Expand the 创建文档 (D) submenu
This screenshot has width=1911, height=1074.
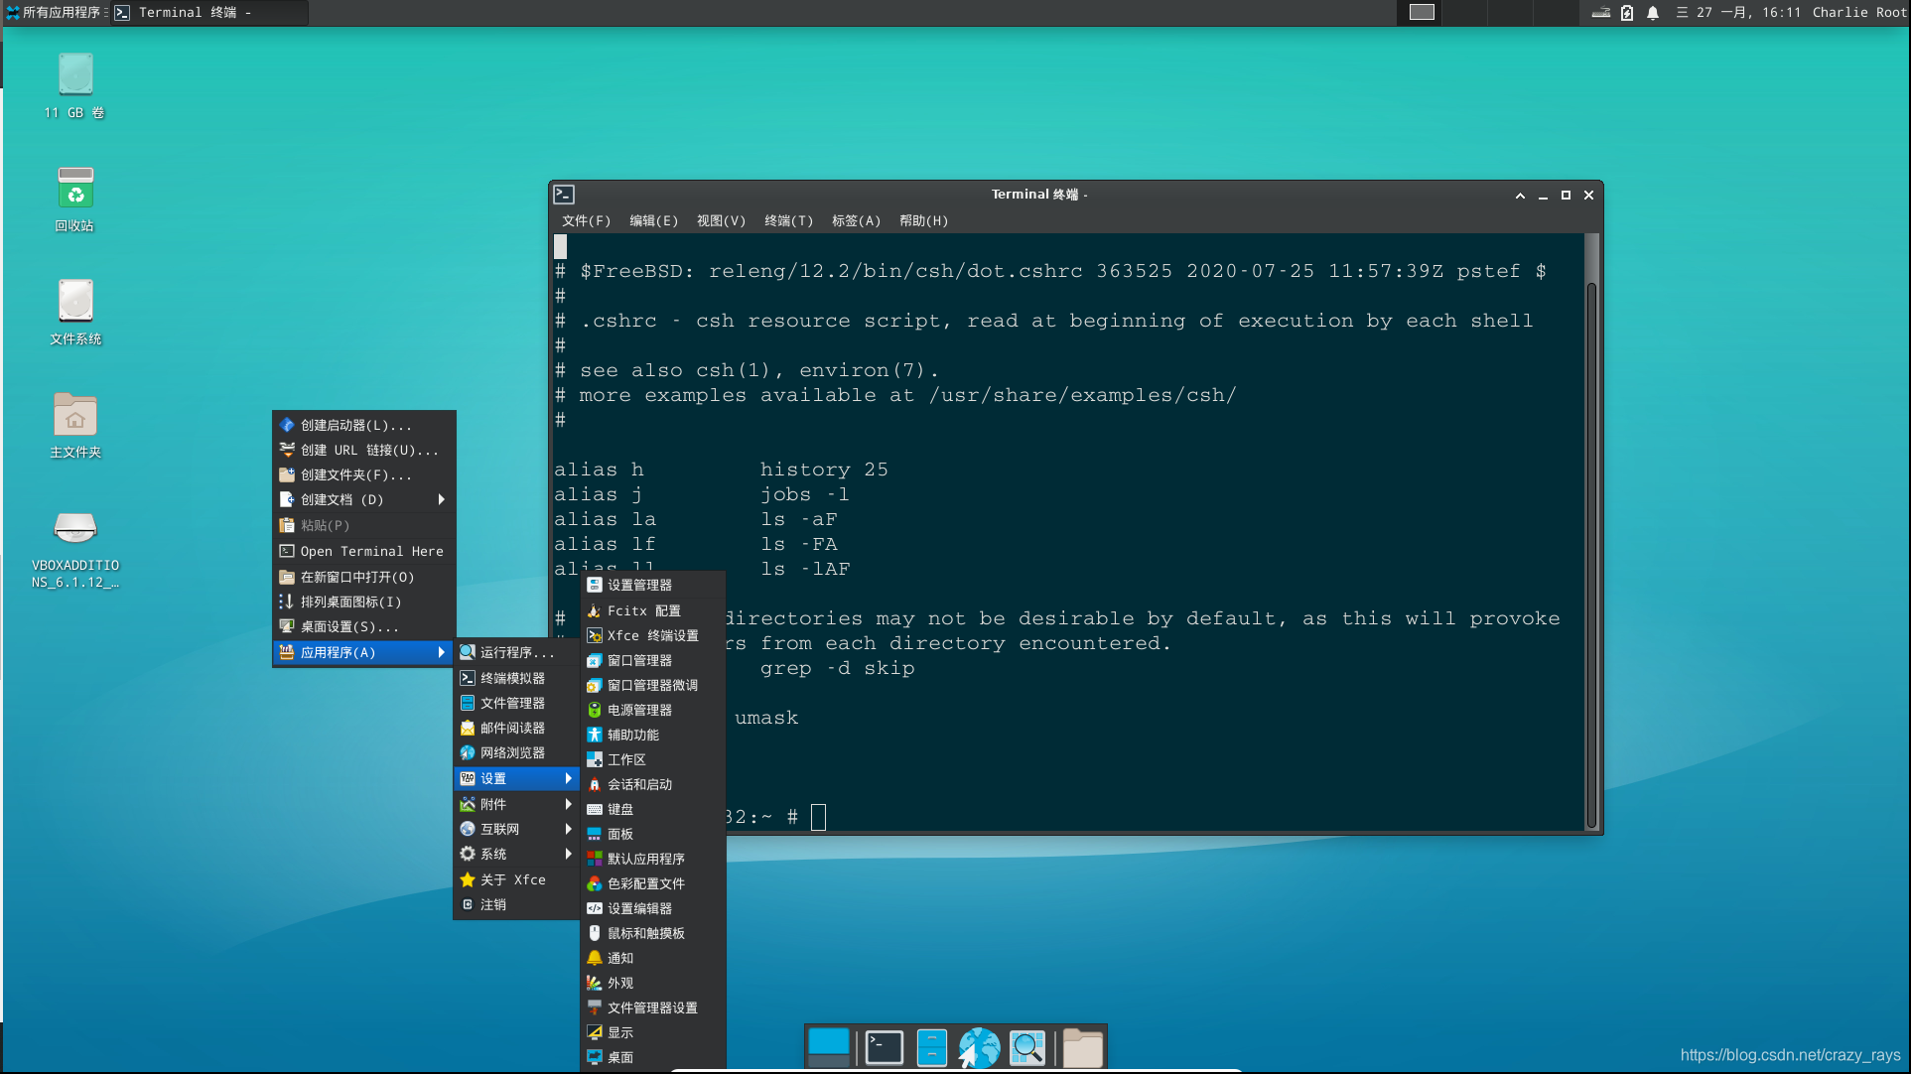[x=364, y=499]
